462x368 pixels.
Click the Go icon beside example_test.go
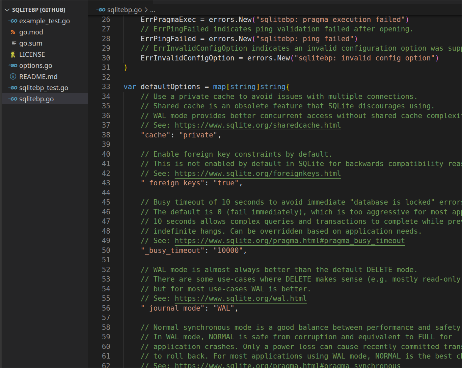13,21
